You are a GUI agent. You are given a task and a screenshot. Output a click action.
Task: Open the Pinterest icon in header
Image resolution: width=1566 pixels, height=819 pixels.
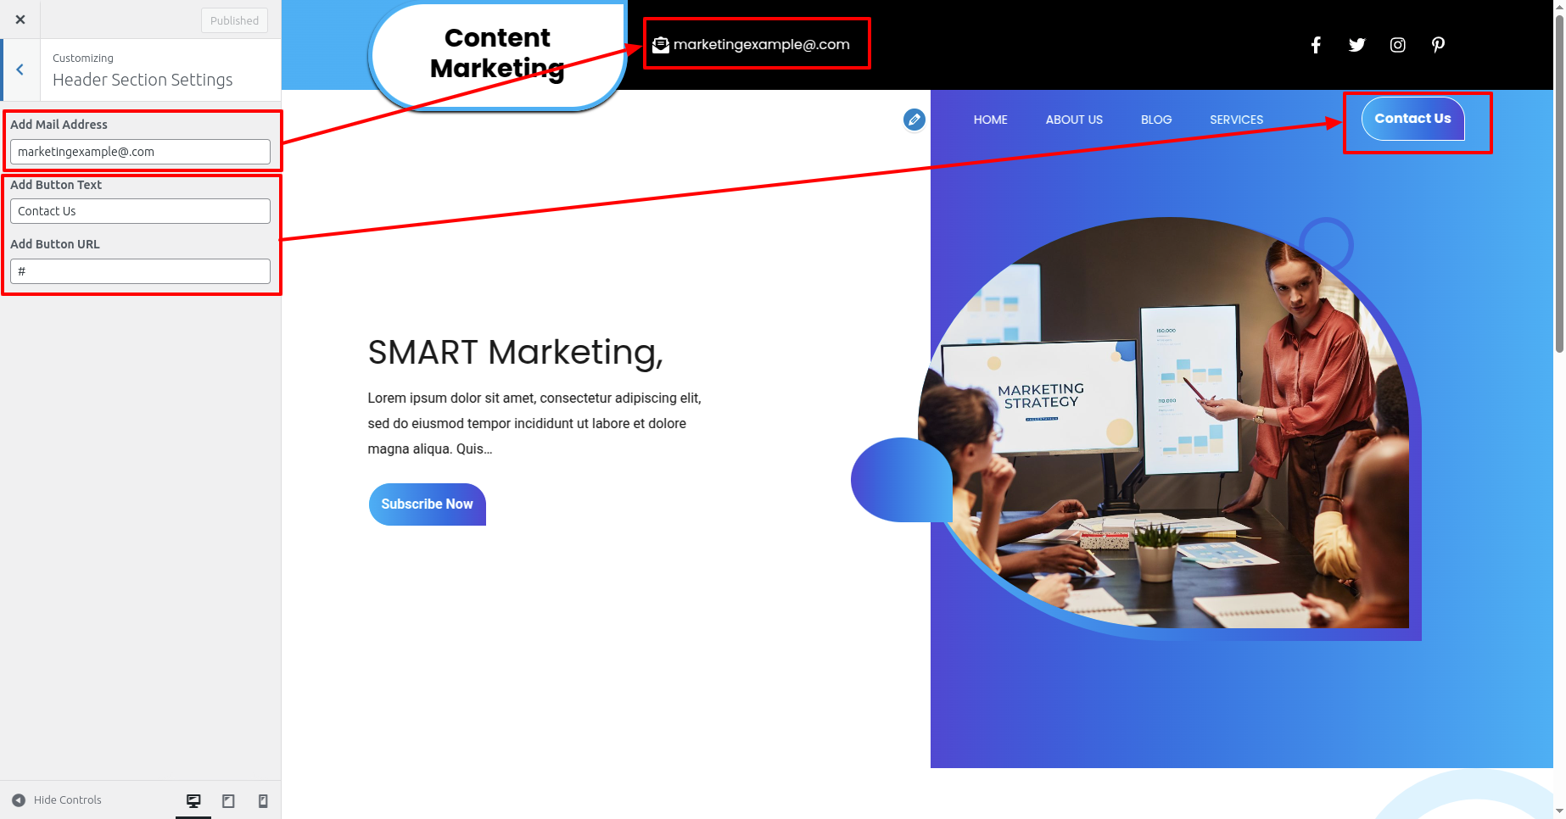(1439, 45)
